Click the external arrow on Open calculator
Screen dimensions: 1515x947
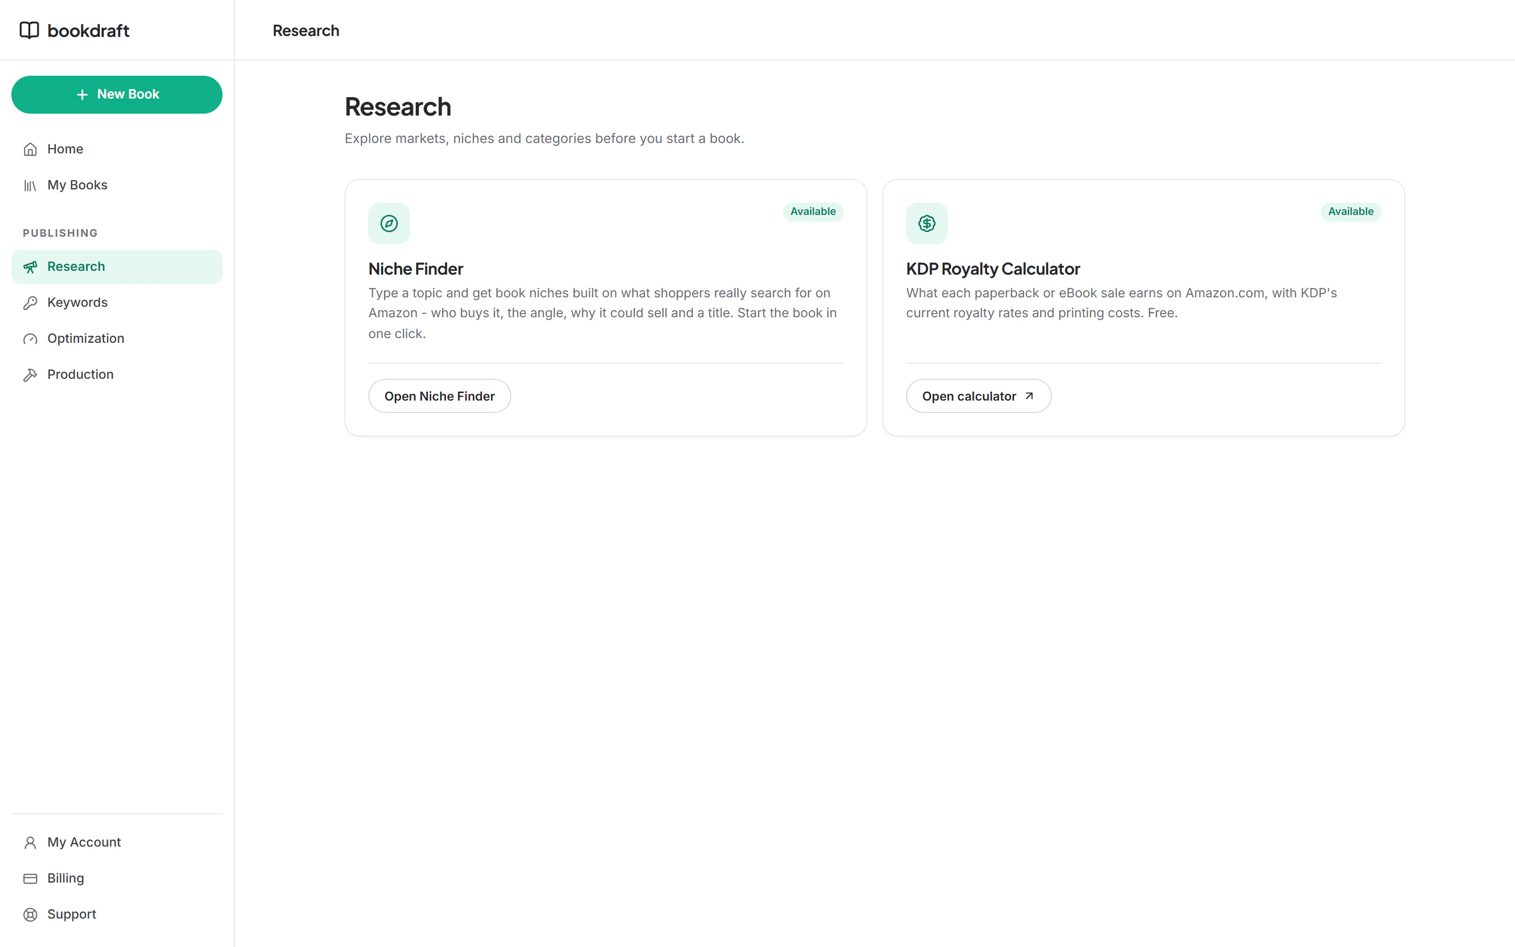(1029, 396)
